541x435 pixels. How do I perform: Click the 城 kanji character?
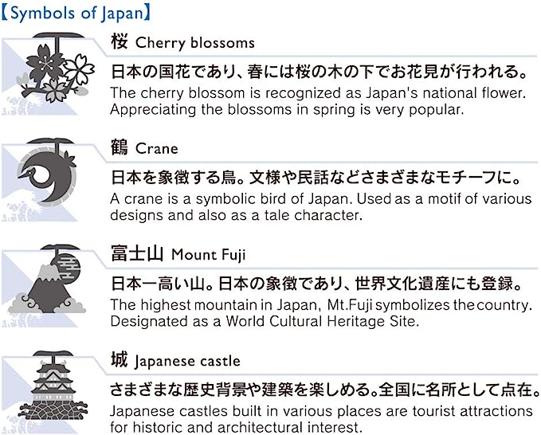(x=120, y=360)
